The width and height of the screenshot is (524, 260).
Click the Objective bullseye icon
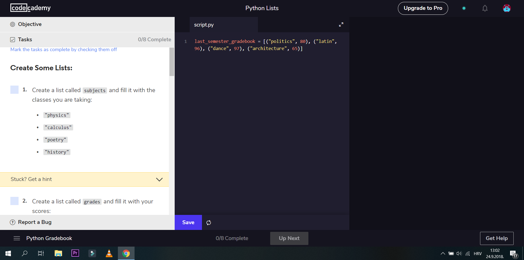tap(12, 24)
